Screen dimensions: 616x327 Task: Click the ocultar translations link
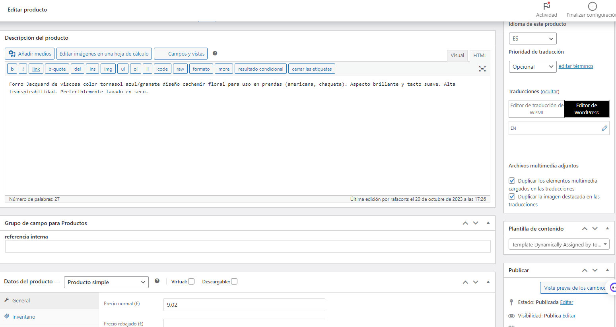pos(550,92)
